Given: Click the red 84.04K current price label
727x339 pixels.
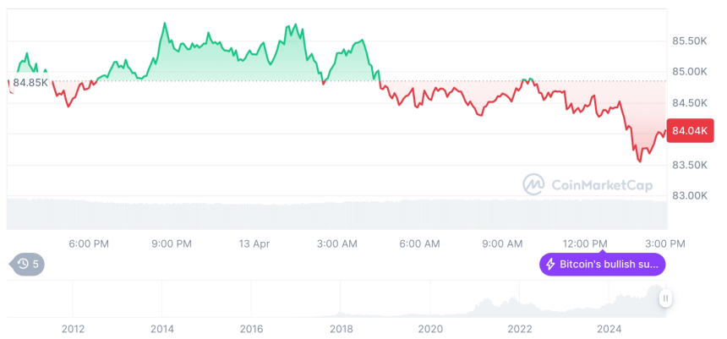Looking at the screenshot, I should [691, 130].
